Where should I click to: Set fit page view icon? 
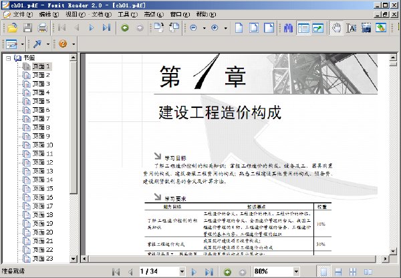point(254,27)
